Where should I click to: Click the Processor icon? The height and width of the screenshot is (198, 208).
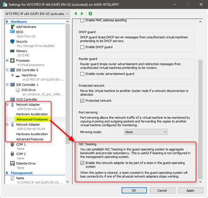point(12,61)
